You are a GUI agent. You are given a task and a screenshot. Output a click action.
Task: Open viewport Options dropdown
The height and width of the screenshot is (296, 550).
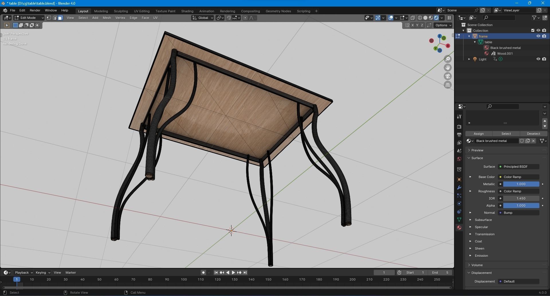tap(443, 25)
